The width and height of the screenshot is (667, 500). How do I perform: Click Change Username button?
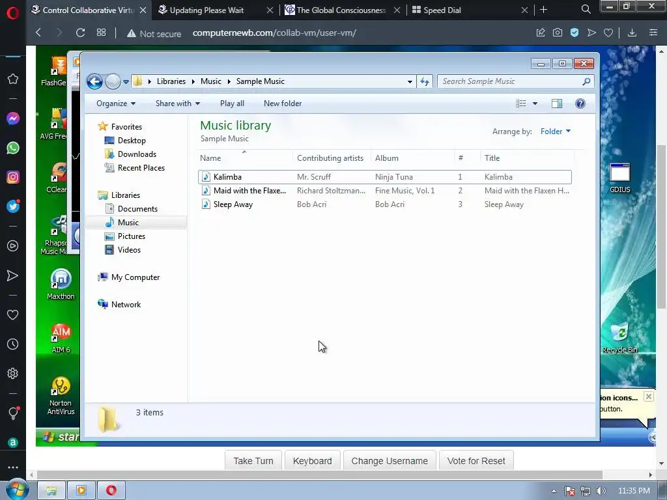tap(390, 461)
